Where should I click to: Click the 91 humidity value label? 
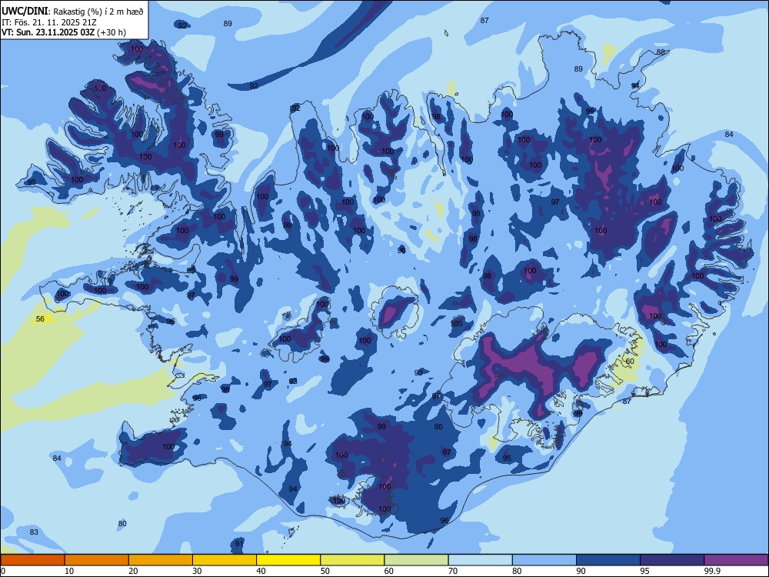(x=239, y=544)
